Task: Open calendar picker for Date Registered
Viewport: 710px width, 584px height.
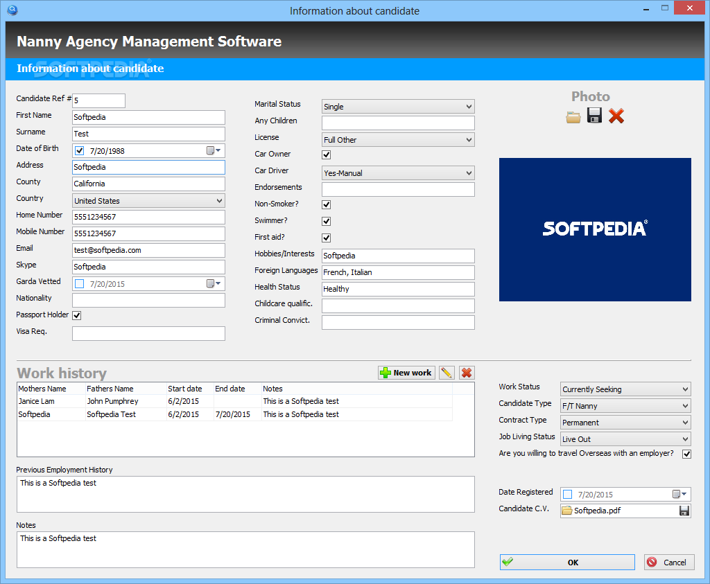Action: (679, 495)
